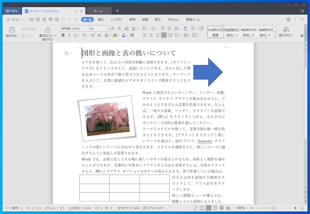The width and height of the screenshot is (310, 214).
Task: Click the zoom slider in status bar
Action: click(274, 208)
